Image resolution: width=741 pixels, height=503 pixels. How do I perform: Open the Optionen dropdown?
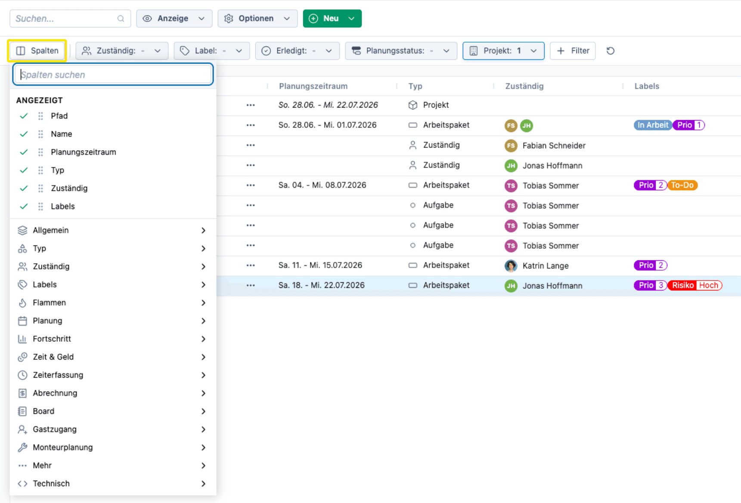click(257, 19)
